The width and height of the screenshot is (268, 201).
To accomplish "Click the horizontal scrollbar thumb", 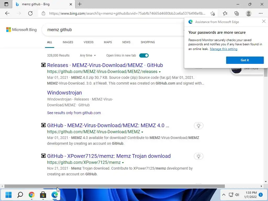I will coord(115,186).
